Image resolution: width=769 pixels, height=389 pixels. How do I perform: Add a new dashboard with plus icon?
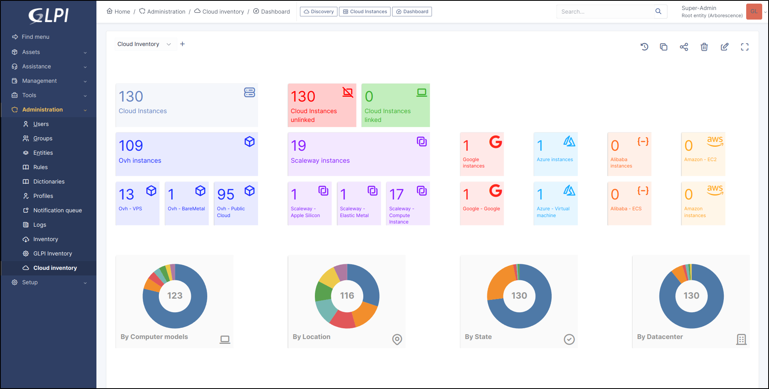pos(182,44)
